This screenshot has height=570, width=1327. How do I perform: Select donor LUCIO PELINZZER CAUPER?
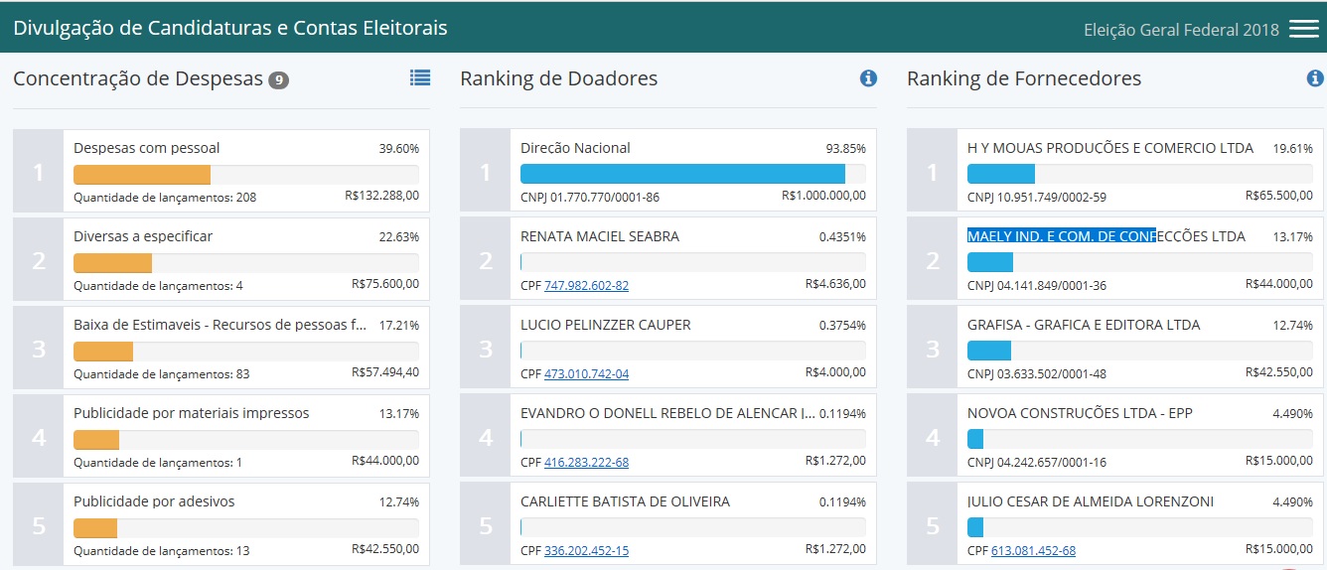606,325
